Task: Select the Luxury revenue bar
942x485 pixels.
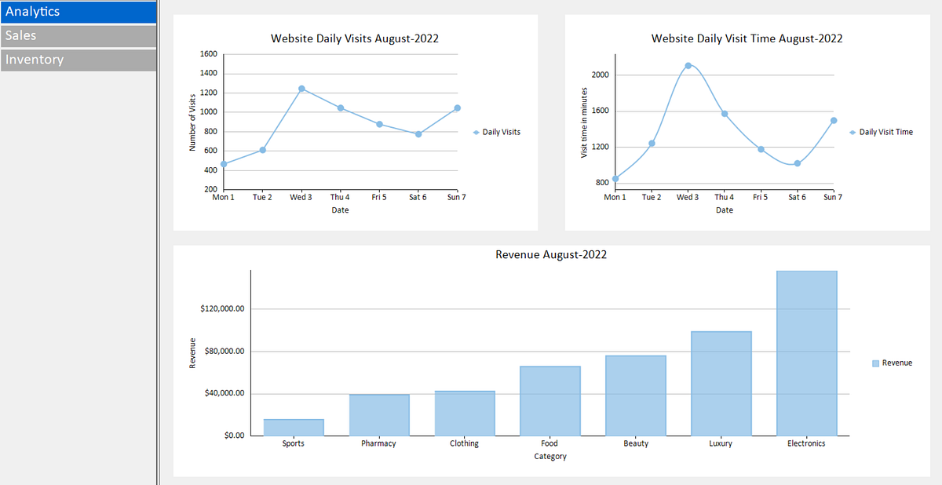Action: 721,382
